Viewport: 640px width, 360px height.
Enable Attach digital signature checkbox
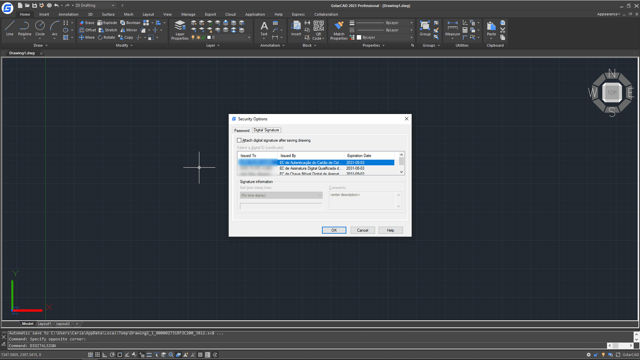pyautogui.click(x=239, y=140)
